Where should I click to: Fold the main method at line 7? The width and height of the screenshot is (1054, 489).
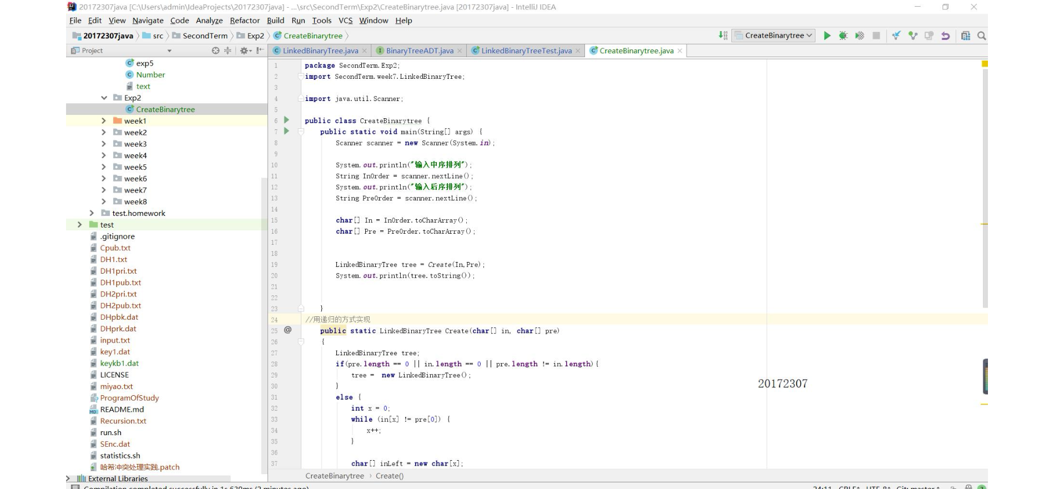coord(301,132)
